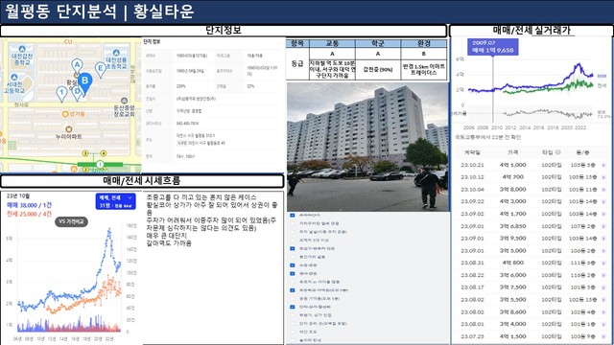
Task: Click the 2009.07 매매 1억 9,658 chart tooltip
Action: (492, 47)
